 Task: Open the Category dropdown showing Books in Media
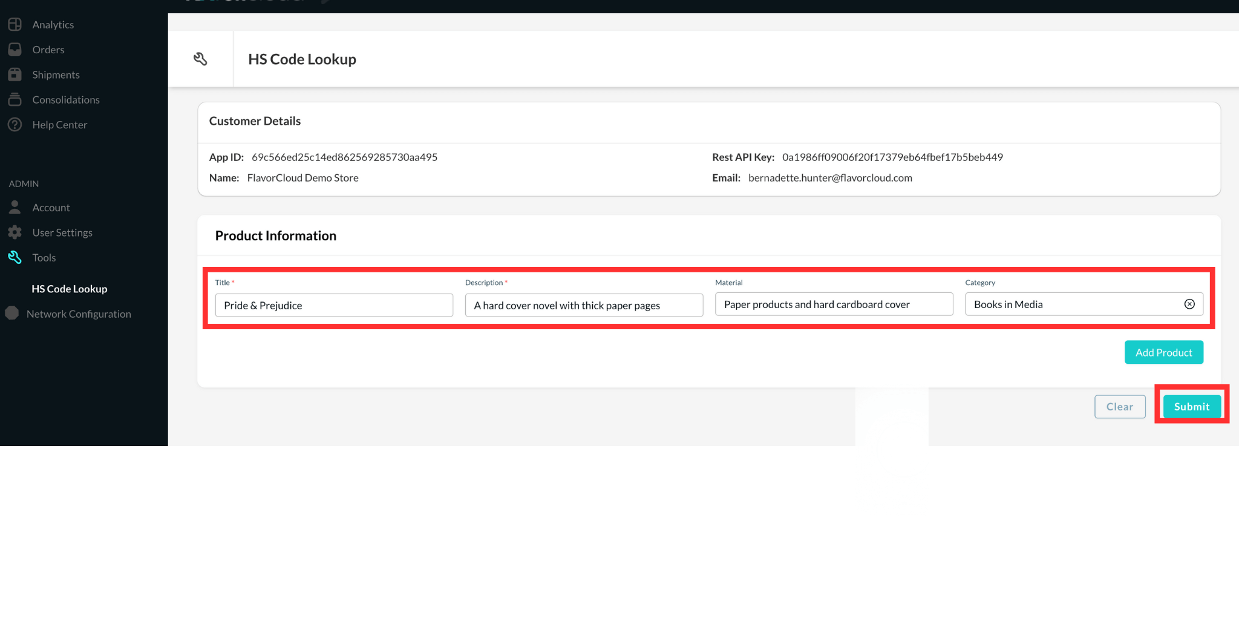1084,304
